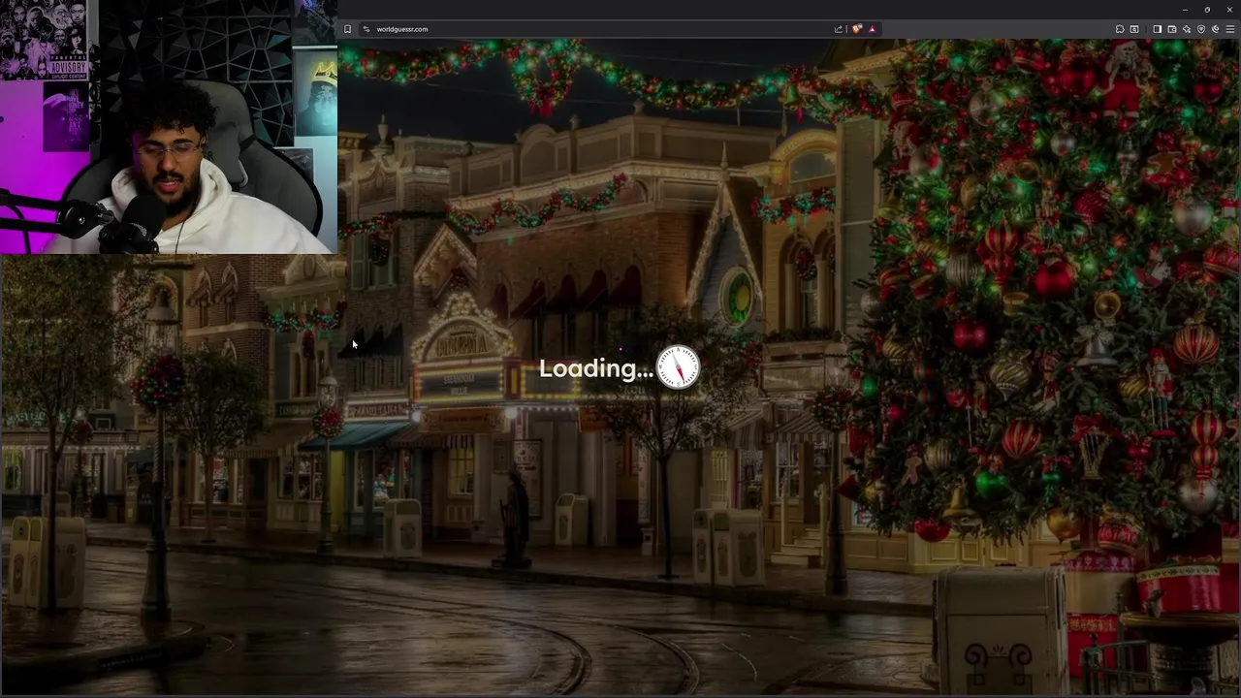Click the "Loading..." text
The width and height of the screenshot is (1241, 698).
(x=596, y=368)
